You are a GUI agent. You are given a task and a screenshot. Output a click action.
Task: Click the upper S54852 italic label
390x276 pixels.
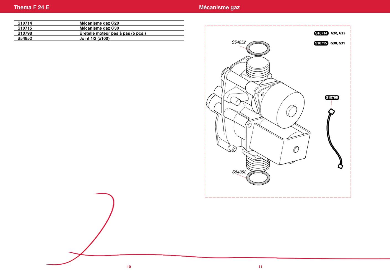point(238,42)
